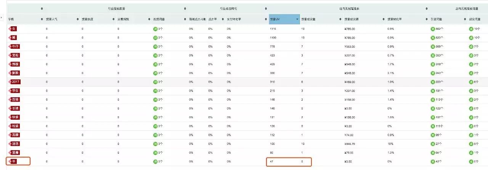The width and height of the screenshot is (488, 170).
Task: Open the 引流词量 icon beside 820个 in 裤 row
Action: pyautogui.click(x=433, y=38)
